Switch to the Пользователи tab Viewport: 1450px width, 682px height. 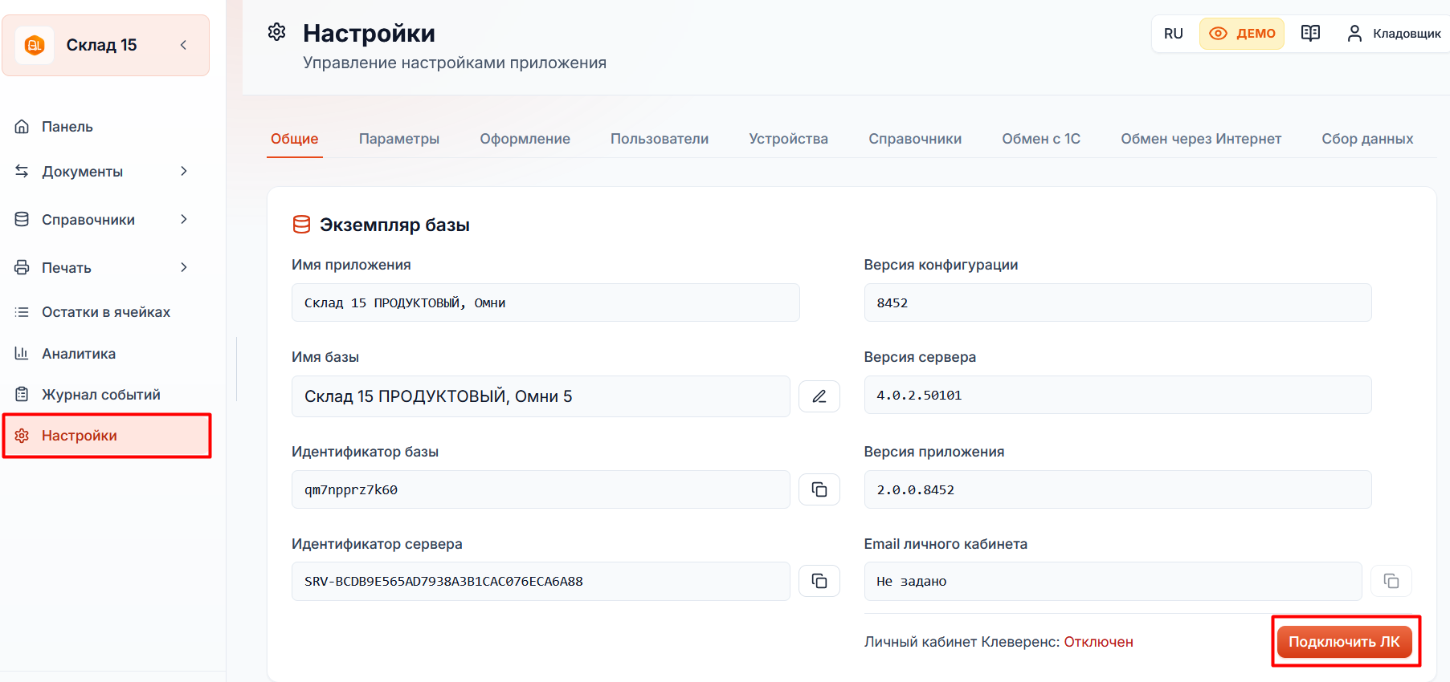[x=660, y=139]
